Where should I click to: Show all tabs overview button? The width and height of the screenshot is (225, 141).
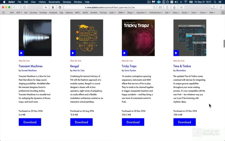point(221,7)
